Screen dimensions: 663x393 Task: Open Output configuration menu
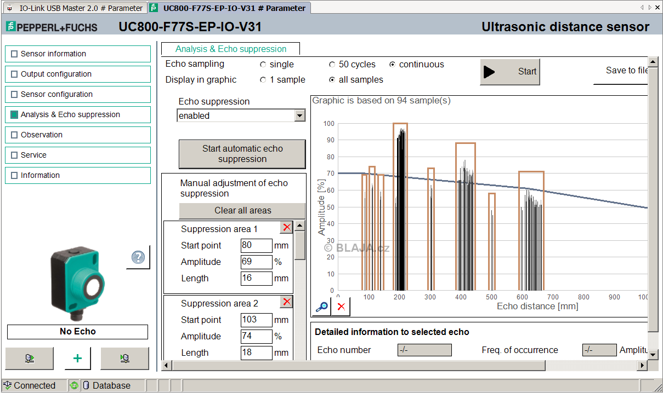pyautogui.click(x=78, y=74)
